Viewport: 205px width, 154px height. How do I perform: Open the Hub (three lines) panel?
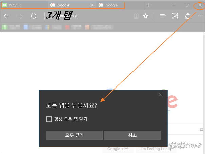click(x=163, y=16)
